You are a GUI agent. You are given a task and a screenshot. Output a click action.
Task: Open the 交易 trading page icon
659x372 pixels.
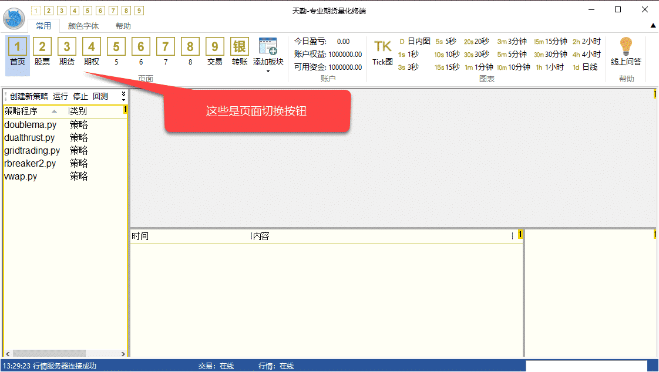215,47
